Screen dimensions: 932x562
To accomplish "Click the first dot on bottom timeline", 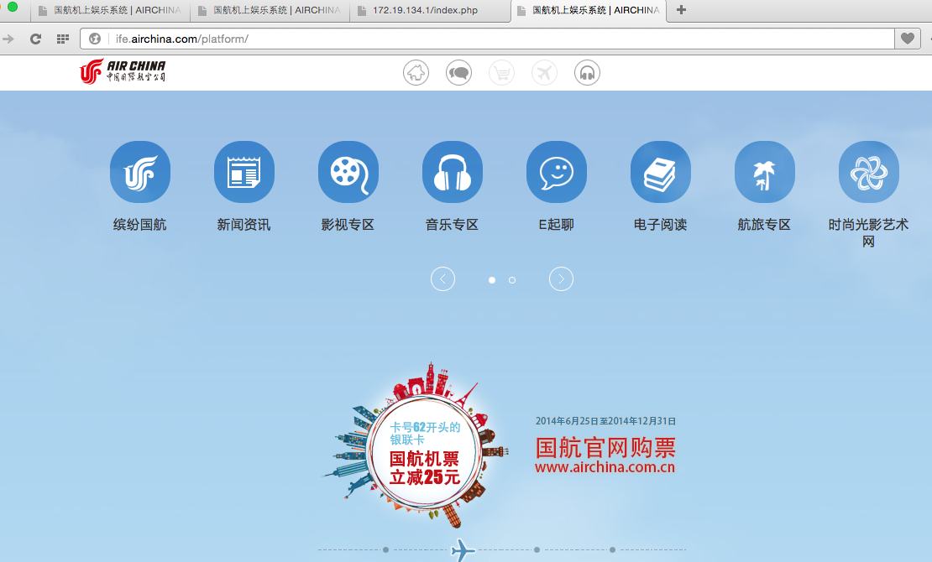I will (x=385, y=549).
